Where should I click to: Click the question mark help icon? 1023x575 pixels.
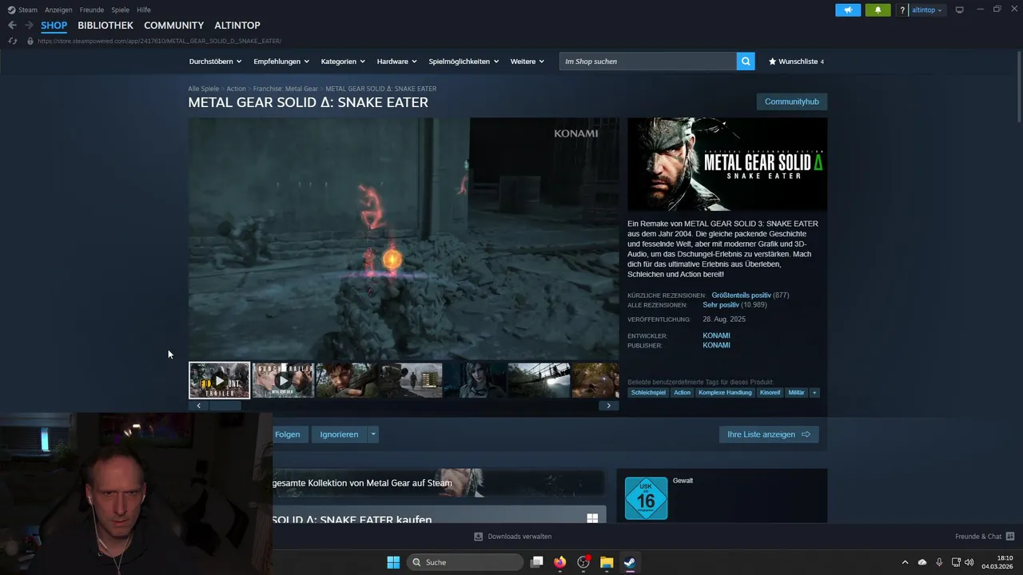point(902,10)
